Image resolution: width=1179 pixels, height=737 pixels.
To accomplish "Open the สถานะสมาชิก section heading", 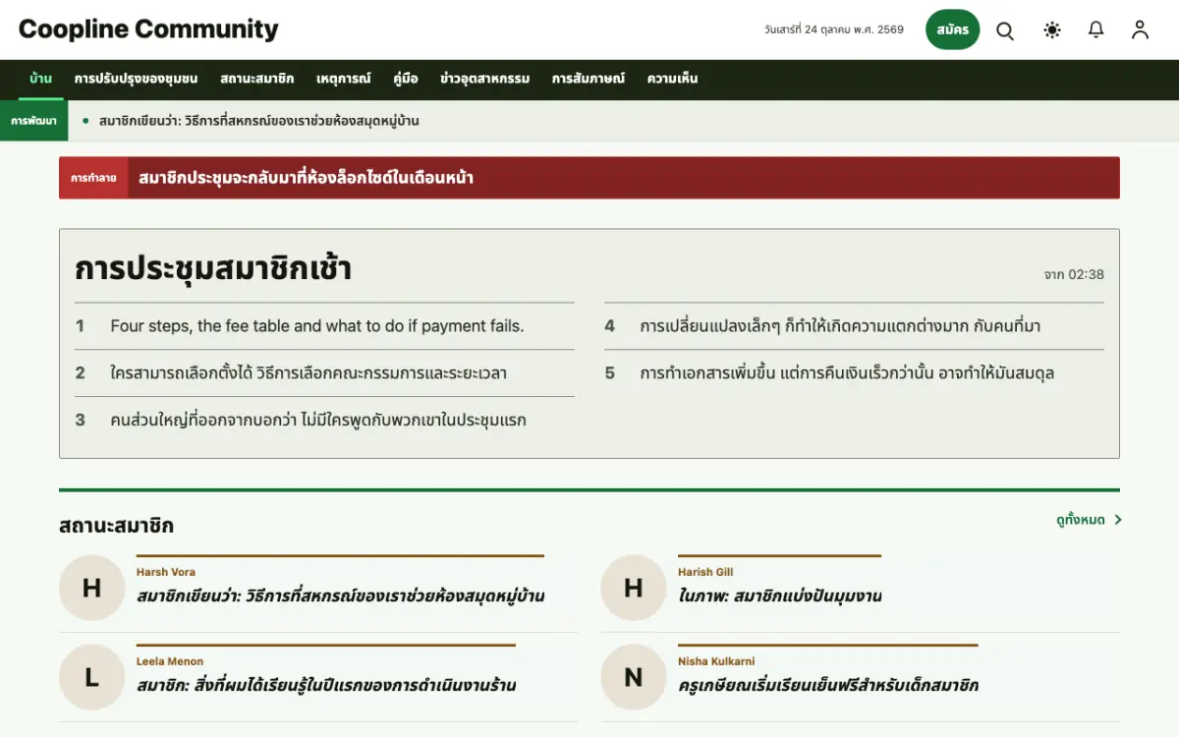I will pyautogui.click(x=116, y=526).
